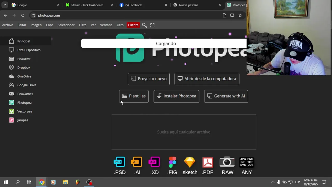
Task: Open File Explorer from the taskbar
Action: point(65,182)
